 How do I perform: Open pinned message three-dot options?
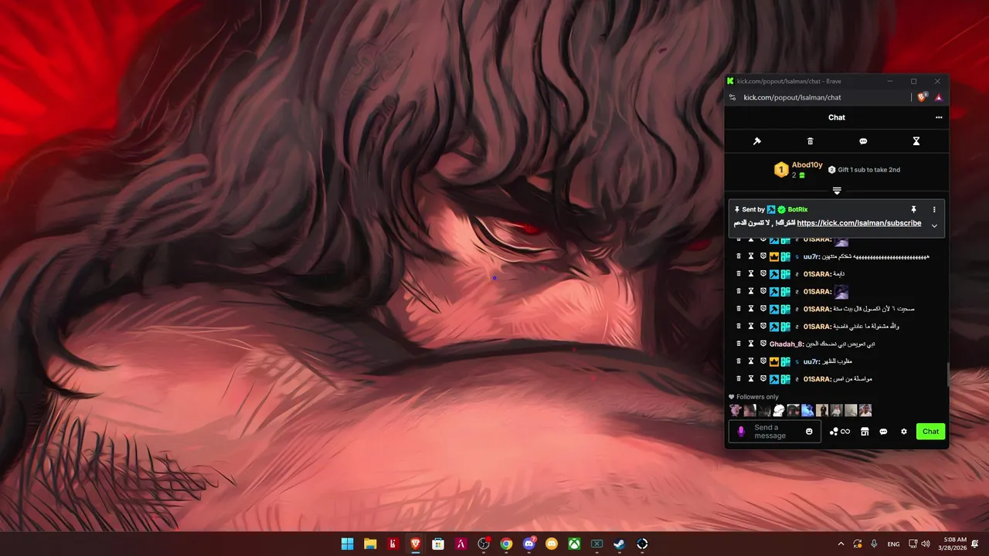pyautogui.click(x=934, y=209)
